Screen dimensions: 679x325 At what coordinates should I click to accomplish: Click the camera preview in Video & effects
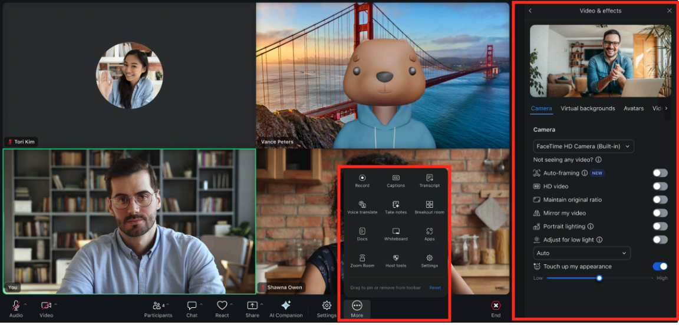coord(600,61)
